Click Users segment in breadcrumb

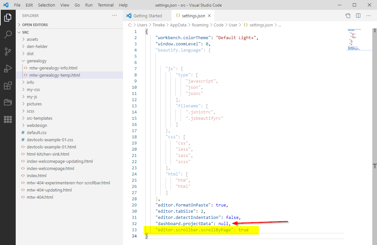point(142,25)
